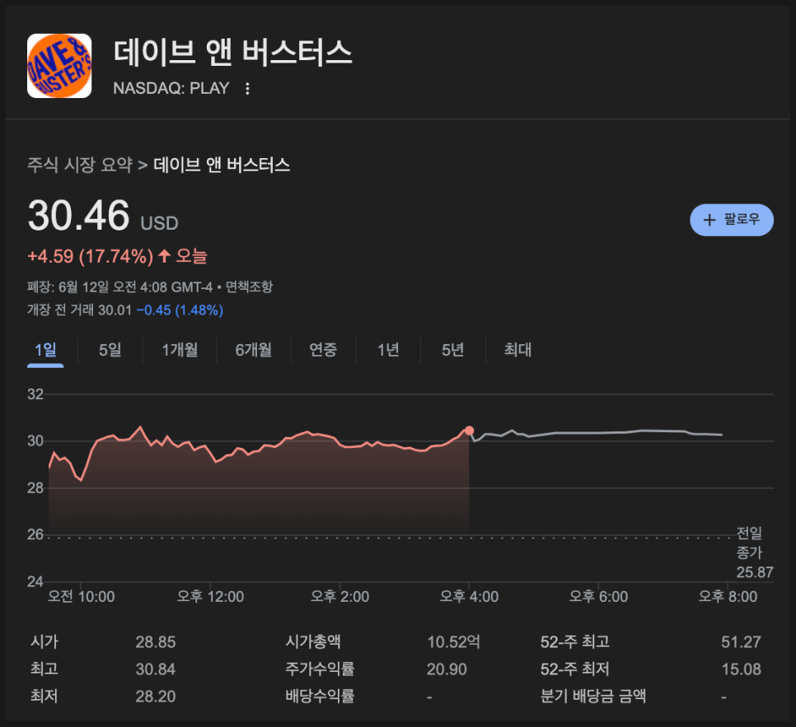
Task: Click the 분기 배당금 금액 label
Action: 593,696
